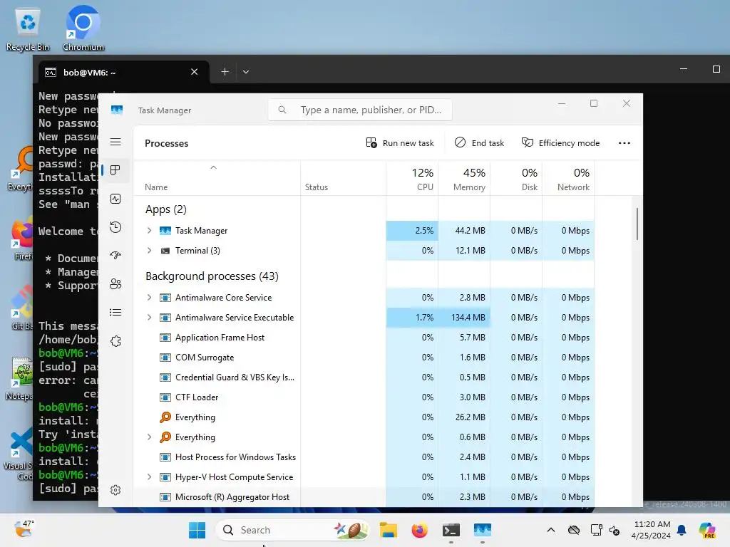730x547 pixels.
Task: Expand the Terminal (3) process group
Action: 149,250
